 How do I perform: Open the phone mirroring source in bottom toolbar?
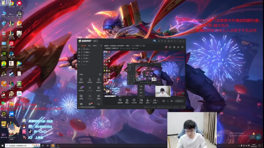click(134, 101)
